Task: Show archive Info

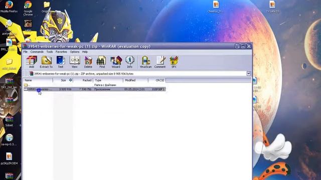Action: click(130, 62)
